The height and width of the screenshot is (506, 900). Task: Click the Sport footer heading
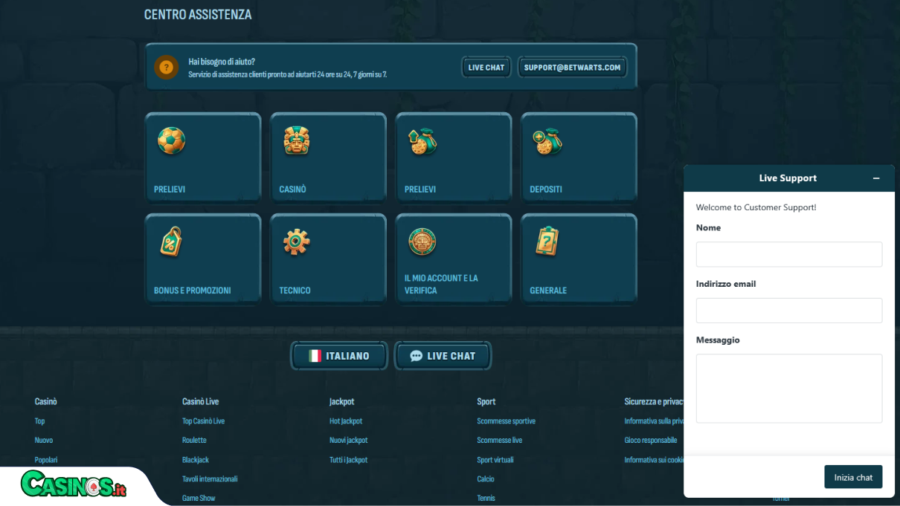pos(486,401)
